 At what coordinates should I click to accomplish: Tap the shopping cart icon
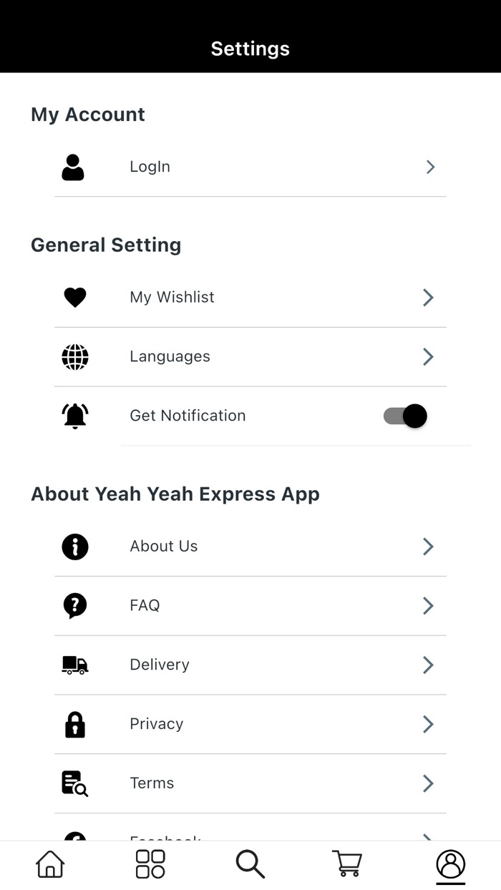pyautogui.click(x=347, y=864)
